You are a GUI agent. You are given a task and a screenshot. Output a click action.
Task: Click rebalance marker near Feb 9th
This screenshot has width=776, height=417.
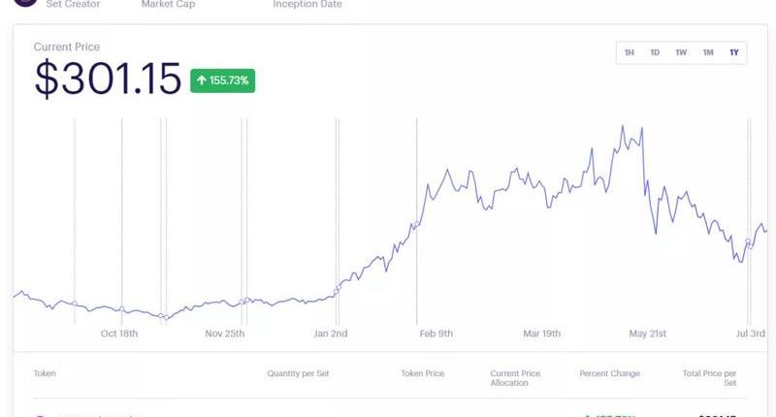pyautogui.click(x=417, y=225)
